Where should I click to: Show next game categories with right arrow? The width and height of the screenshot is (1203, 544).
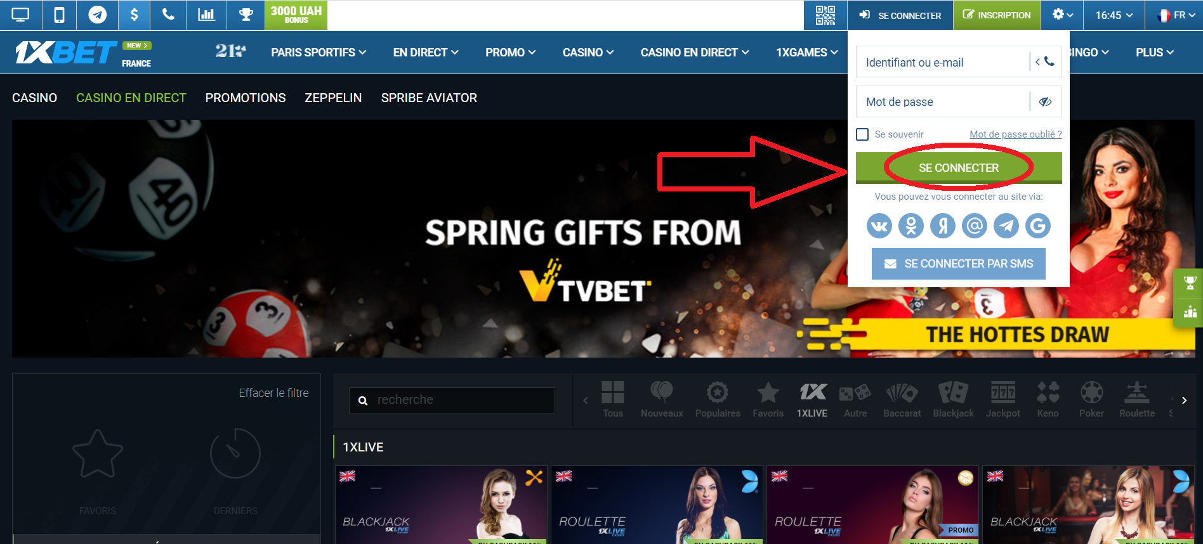tap(1184, 400)
